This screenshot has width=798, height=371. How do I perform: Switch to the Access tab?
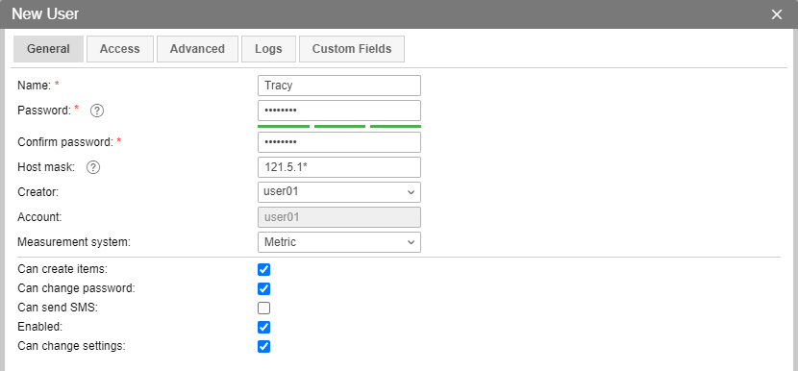[x=119, y=49]
